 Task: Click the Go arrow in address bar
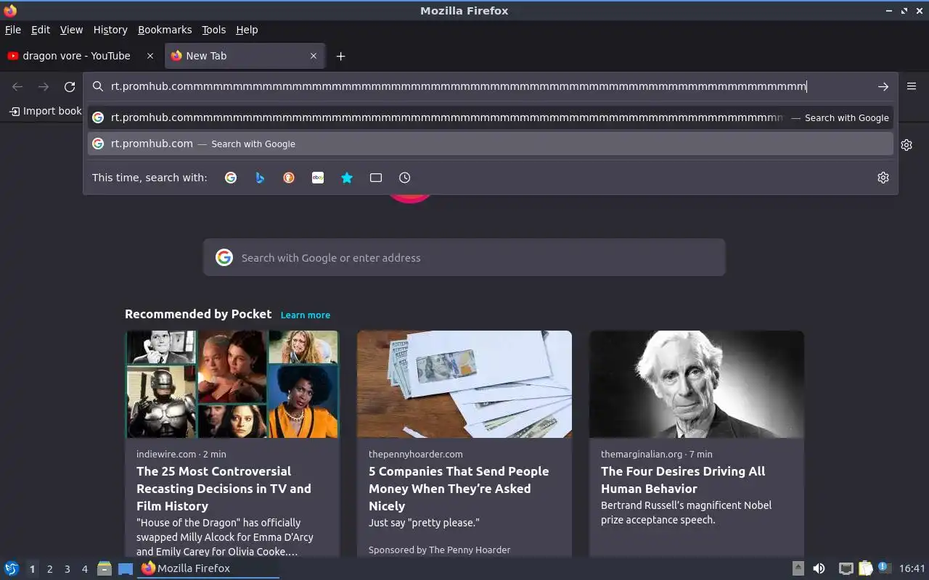click(883, 87)
